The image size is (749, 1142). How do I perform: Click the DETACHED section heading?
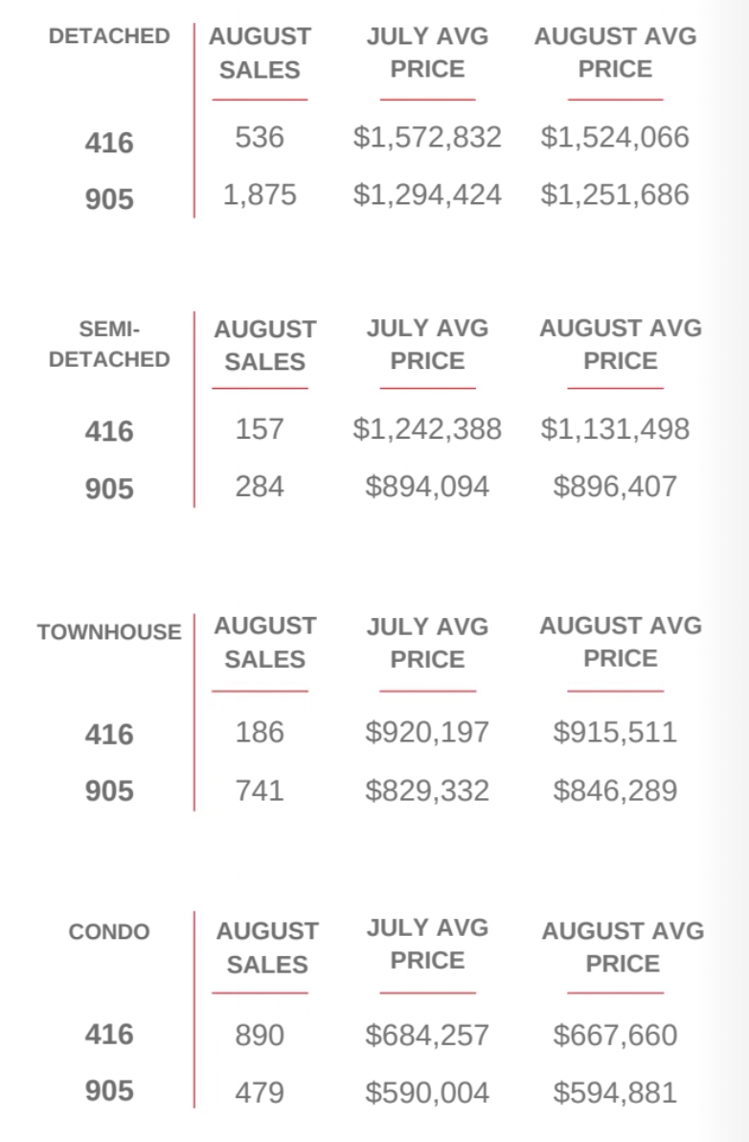click(109, 36)
